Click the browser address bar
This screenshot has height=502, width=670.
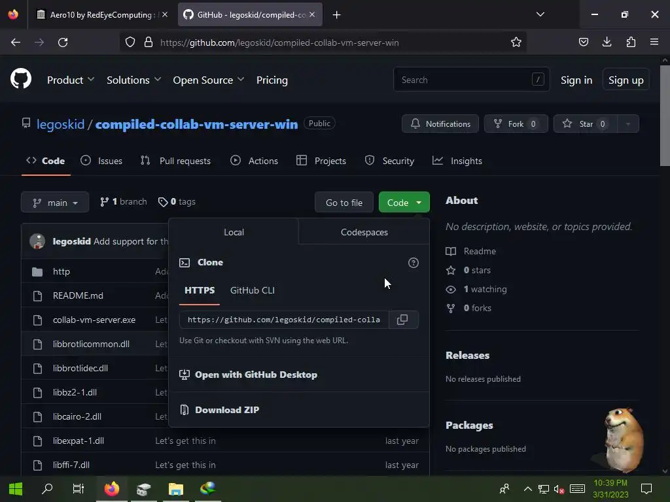[x=322, y=42]
